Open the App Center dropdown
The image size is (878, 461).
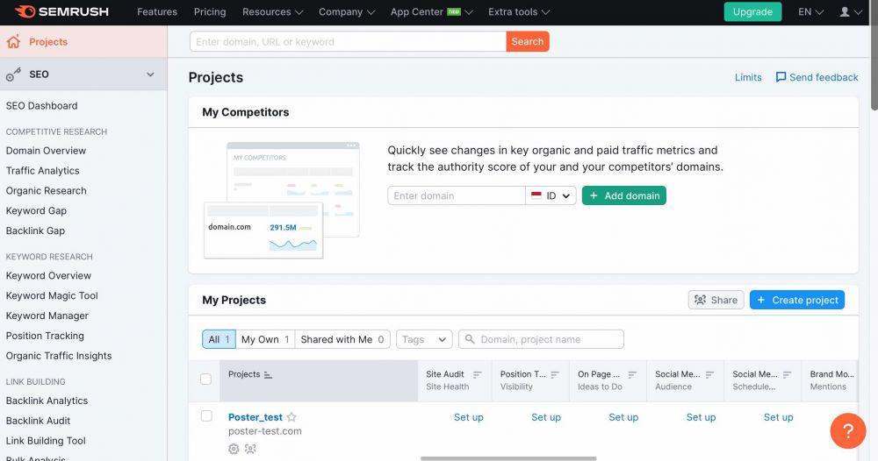coord(431,11)
